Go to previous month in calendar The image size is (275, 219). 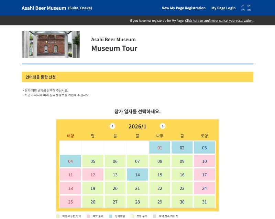pyautogui.click(x=112, y=126)
